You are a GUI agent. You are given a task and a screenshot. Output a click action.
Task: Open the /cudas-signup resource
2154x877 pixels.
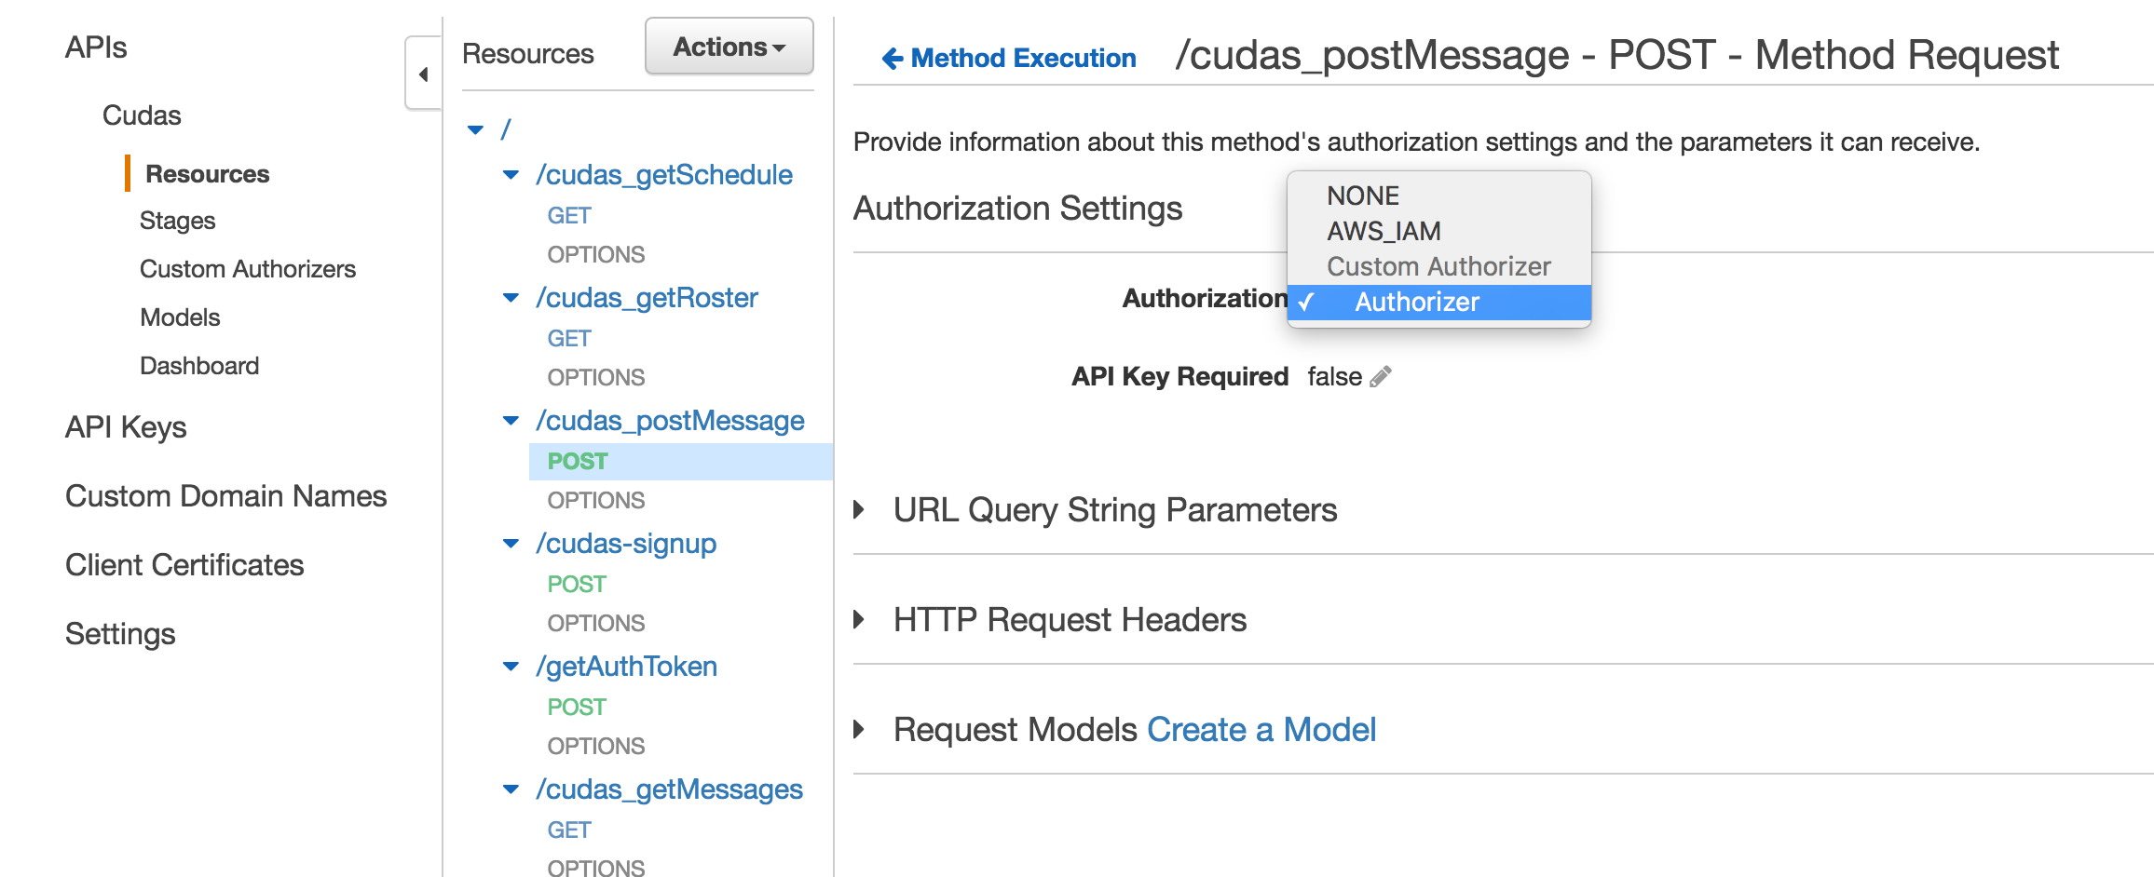tap(626, 544)
